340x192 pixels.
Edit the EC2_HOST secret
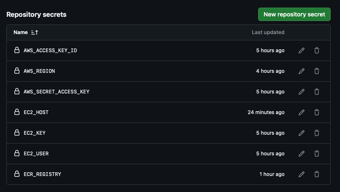coord(302,112)
